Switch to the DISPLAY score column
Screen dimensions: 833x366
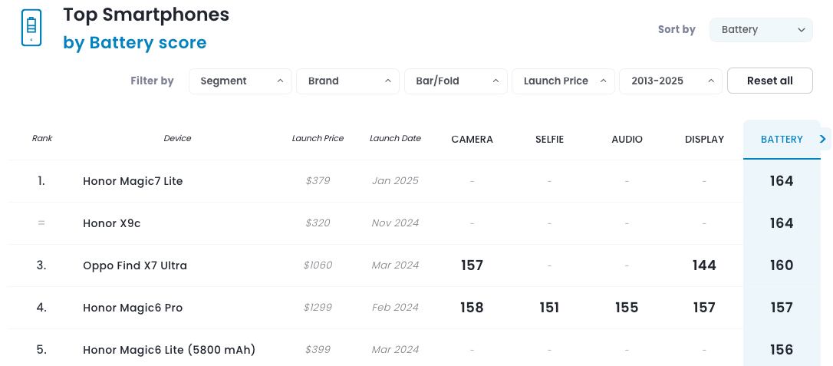point(704,140)
